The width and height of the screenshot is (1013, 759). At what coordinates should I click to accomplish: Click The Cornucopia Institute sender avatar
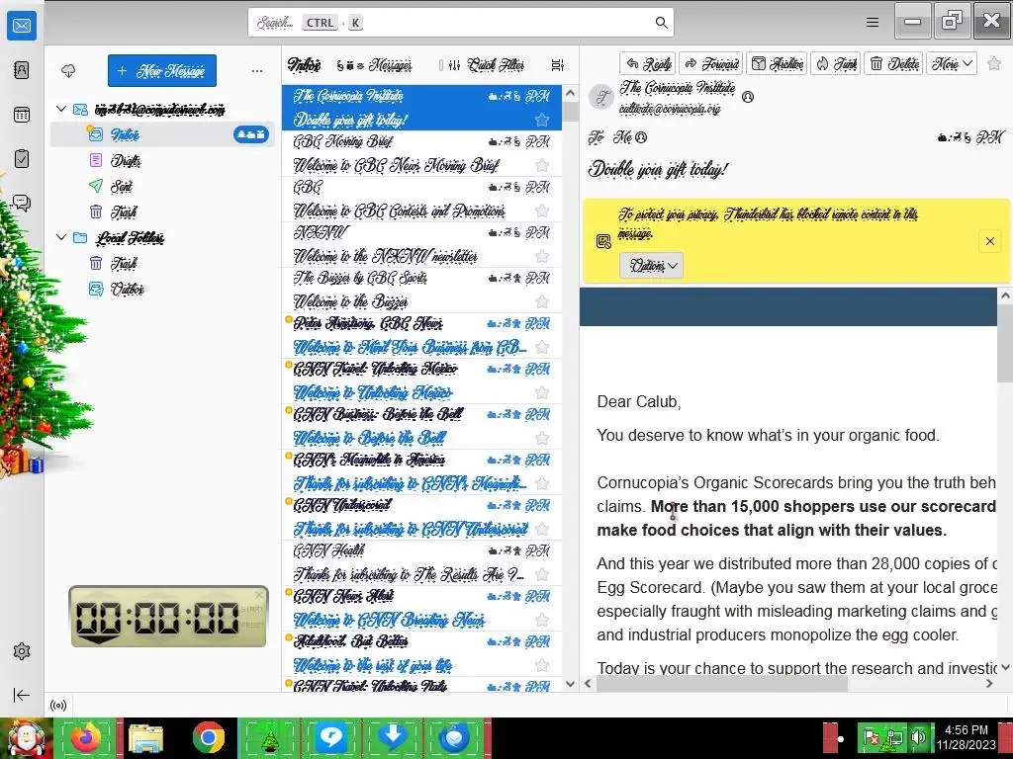click(601, 98)
